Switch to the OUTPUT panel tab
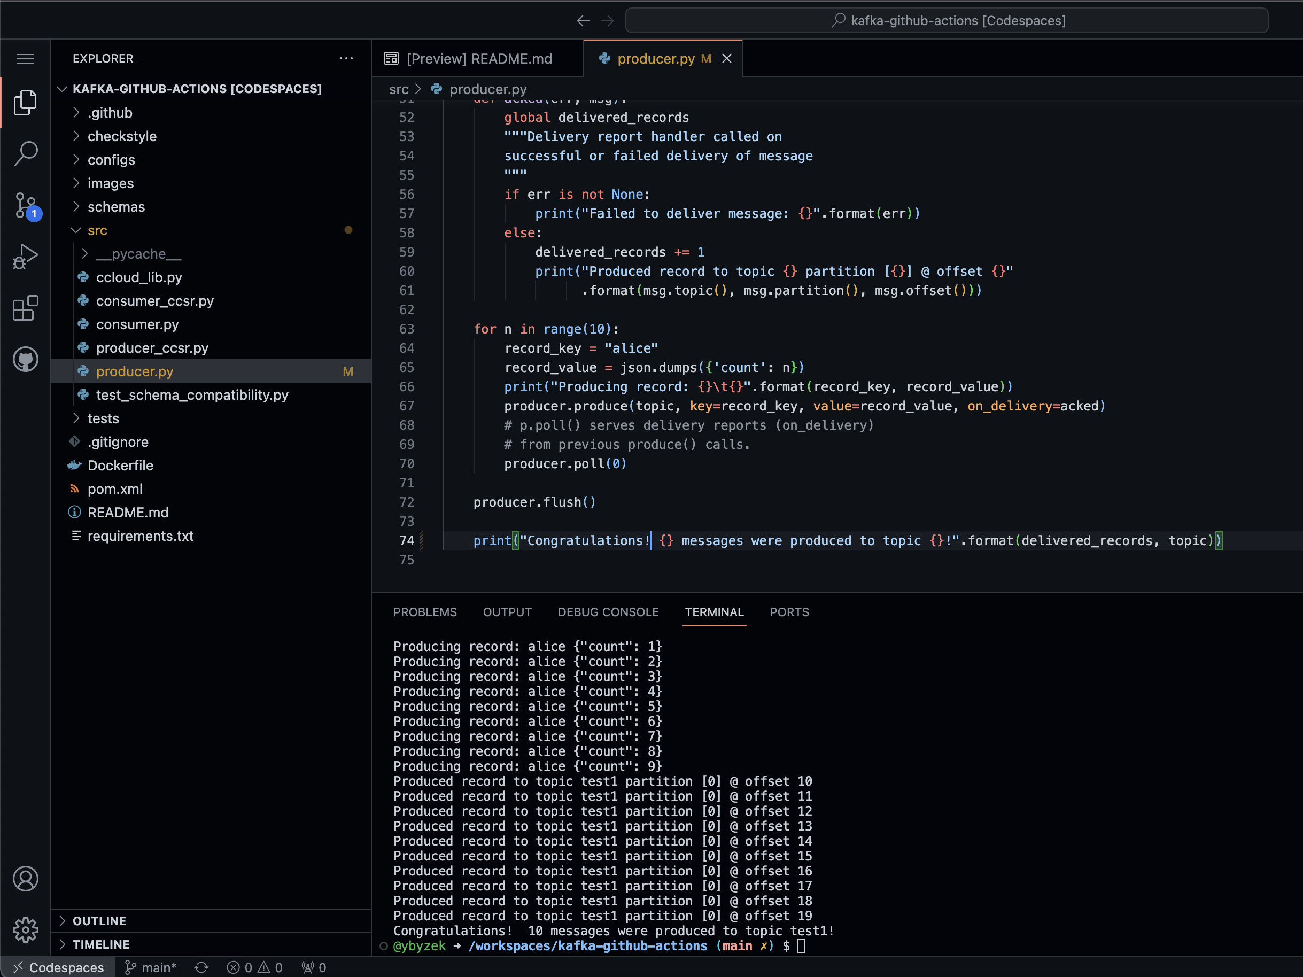 (x=507, y=612)
